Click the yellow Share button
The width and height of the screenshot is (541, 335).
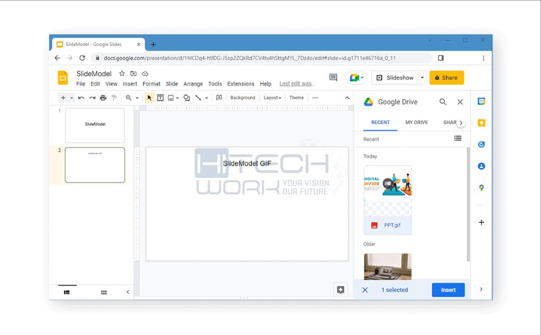446,78
